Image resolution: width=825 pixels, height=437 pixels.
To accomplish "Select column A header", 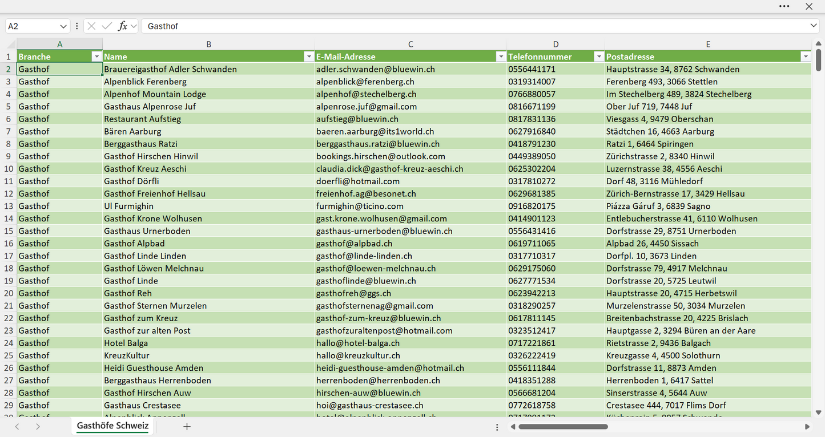I will (x=60, y=44).
